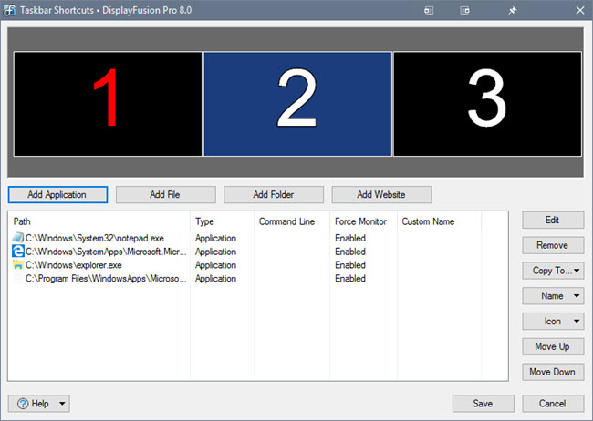
Task: Click the explorer.exe folder icon
Action: point(17,264)
